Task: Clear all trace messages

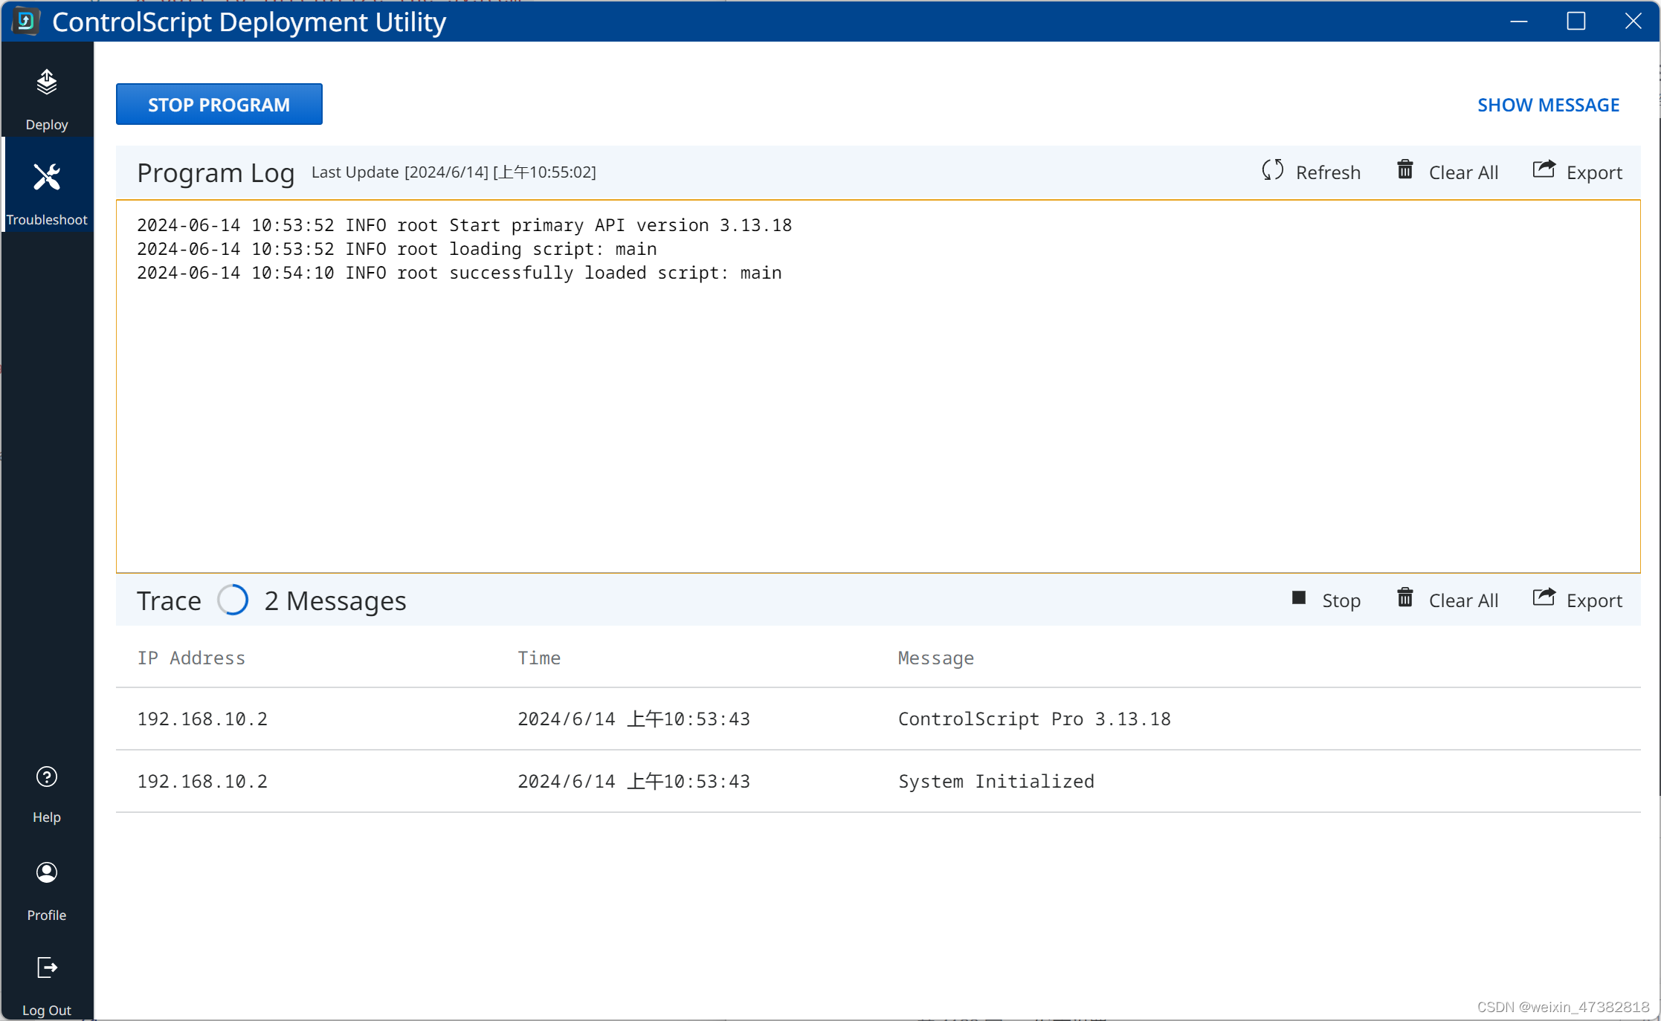Action: [1447, 600]
